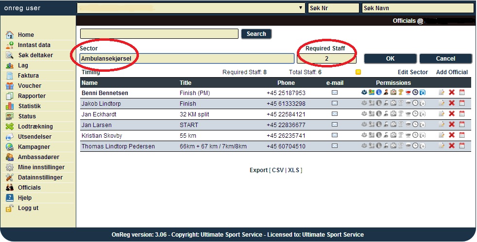Screen dimensions: 477x242
Task: Click the Søk Navn search field
Action: point(418,8)
